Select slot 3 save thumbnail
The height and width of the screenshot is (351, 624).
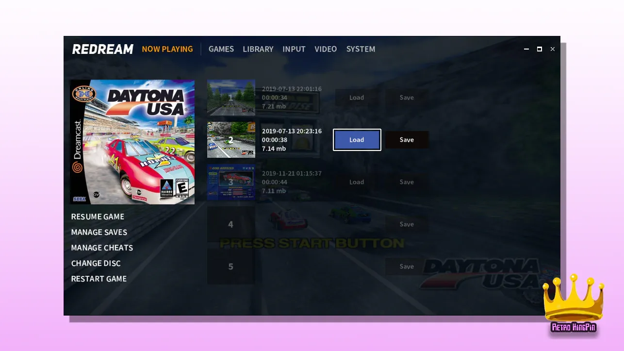point(231,182)
